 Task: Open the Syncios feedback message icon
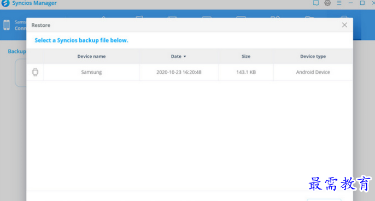(x=316, y=3)
